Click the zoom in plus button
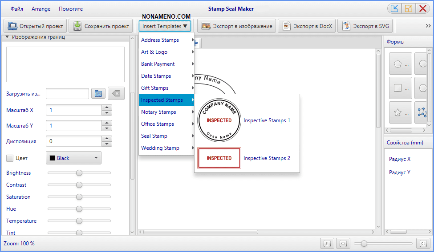The width and height of the screenshot is (434, 252). pyautogui.click(x=423, y=244)
